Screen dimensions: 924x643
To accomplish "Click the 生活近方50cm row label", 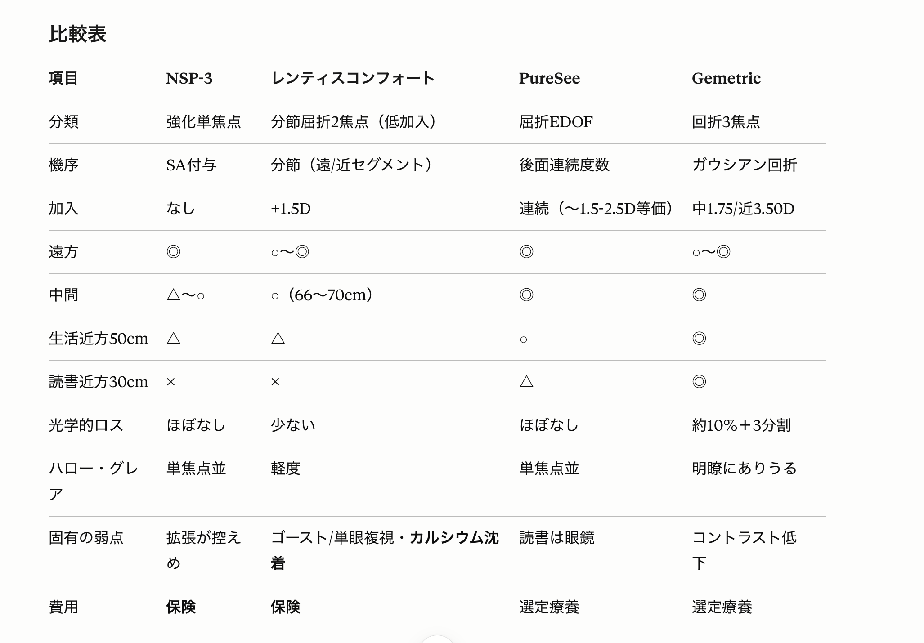I will click(98, 339).
